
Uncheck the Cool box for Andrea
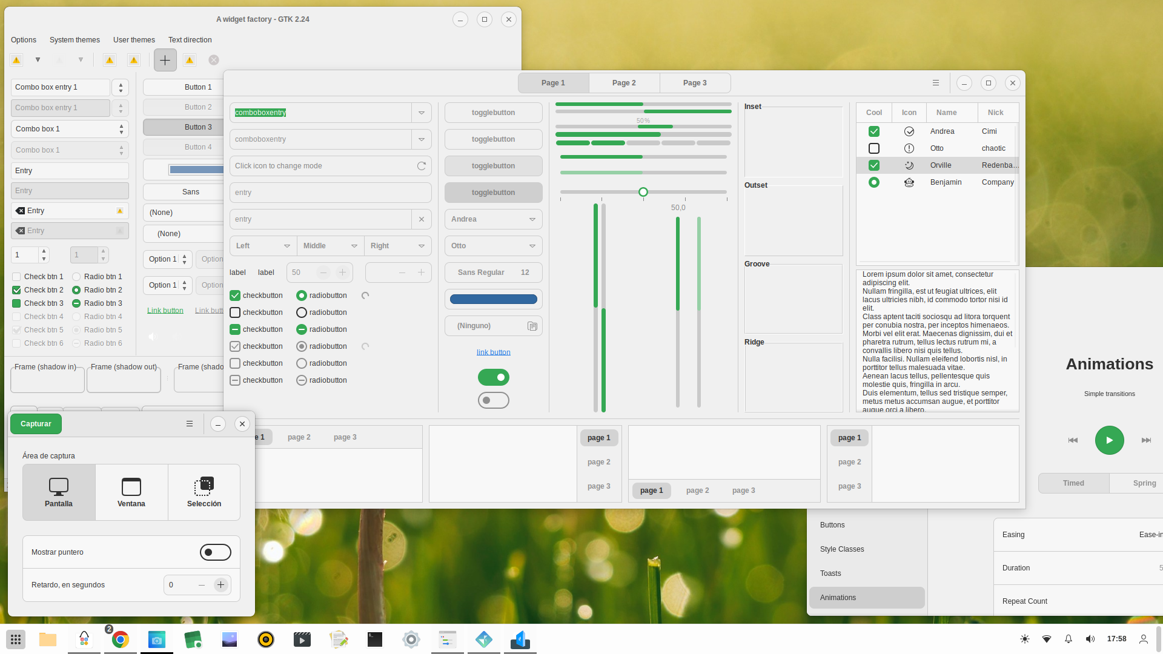point(873,131)
